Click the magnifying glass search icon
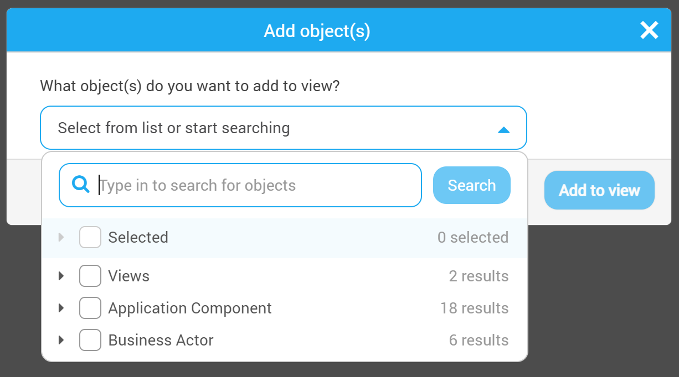Screen dimensions: 679x377 click(x=81, y=185)
